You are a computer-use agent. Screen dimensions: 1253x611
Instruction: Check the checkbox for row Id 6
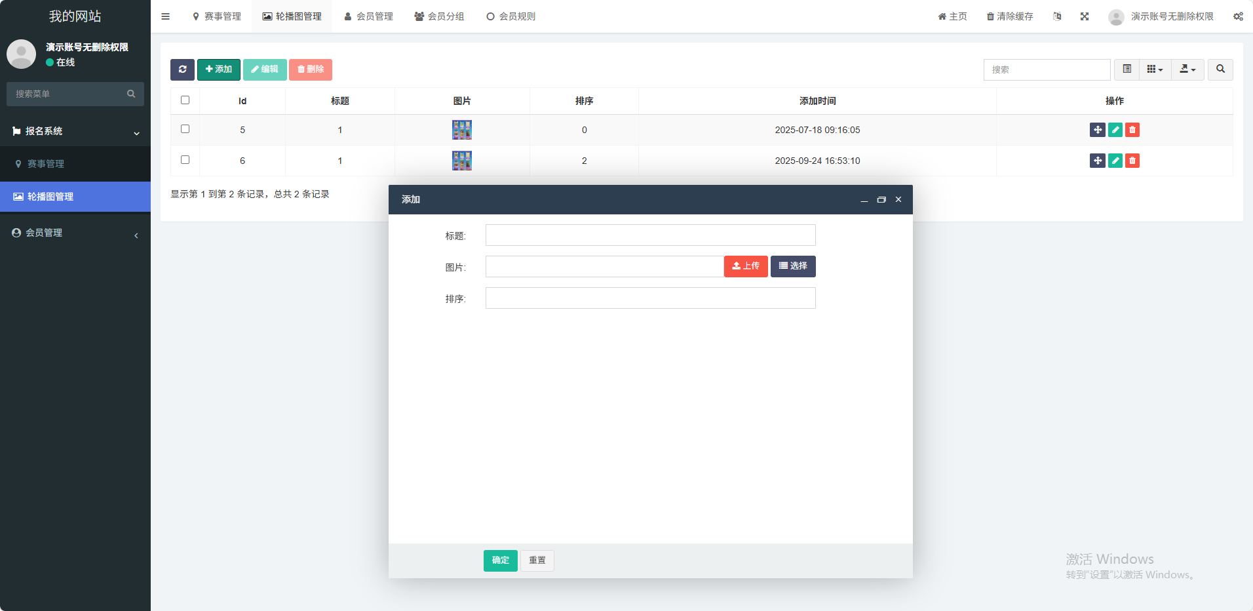pyautogui.click(x=185, y=160)
